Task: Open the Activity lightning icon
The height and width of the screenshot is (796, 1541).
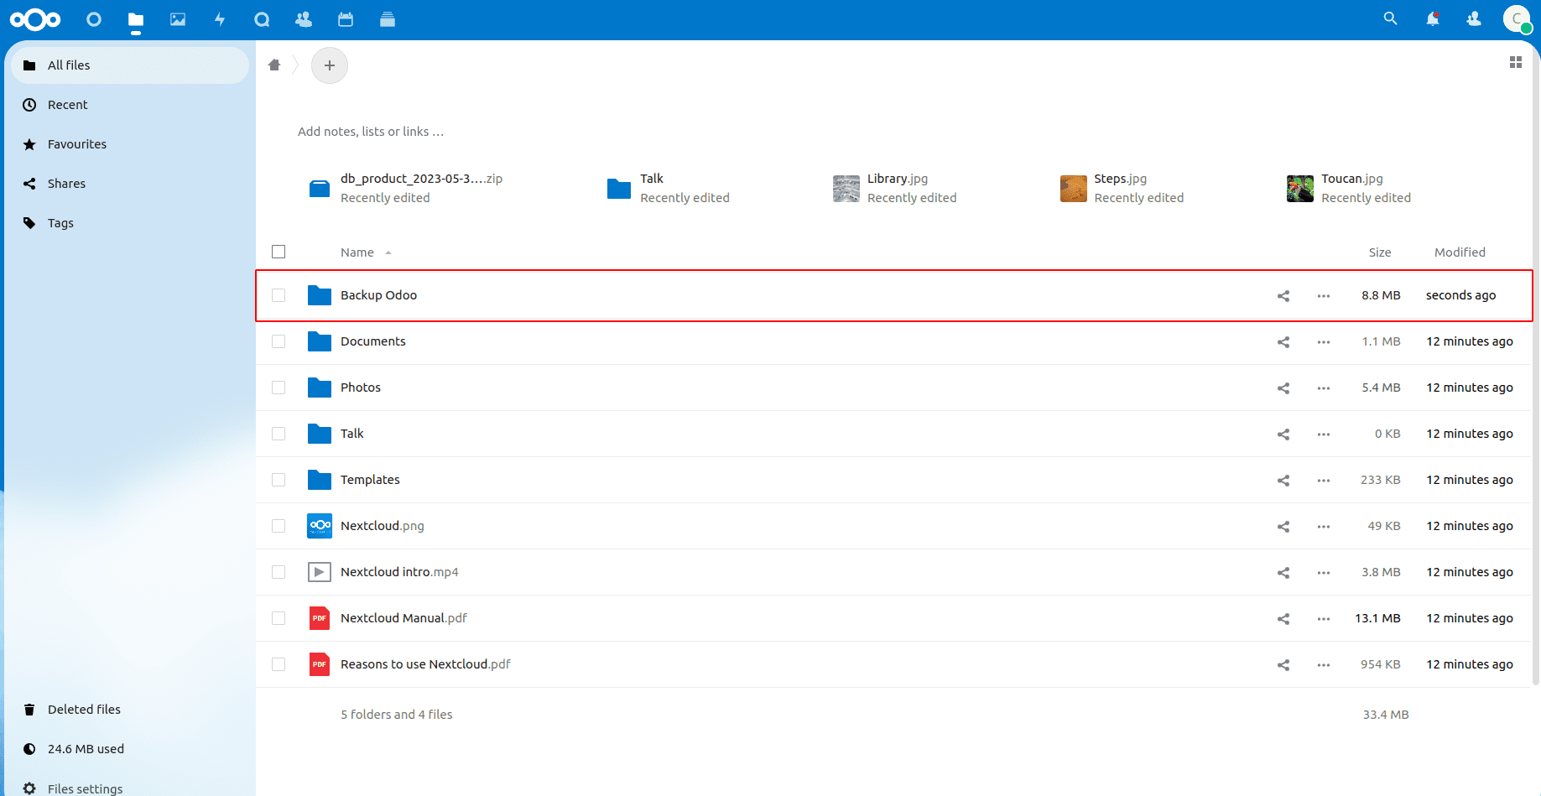Action: 220,19
